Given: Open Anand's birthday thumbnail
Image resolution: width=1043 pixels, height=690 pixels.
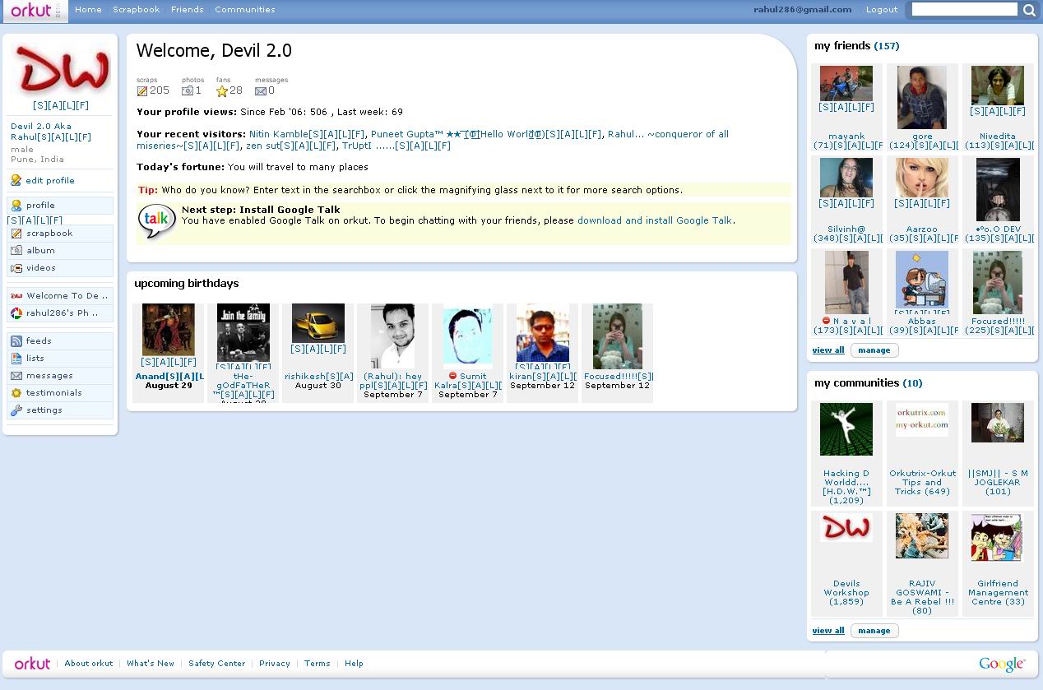Looking at the screenshot, I should pyautogui.click(x=169, y=330).
